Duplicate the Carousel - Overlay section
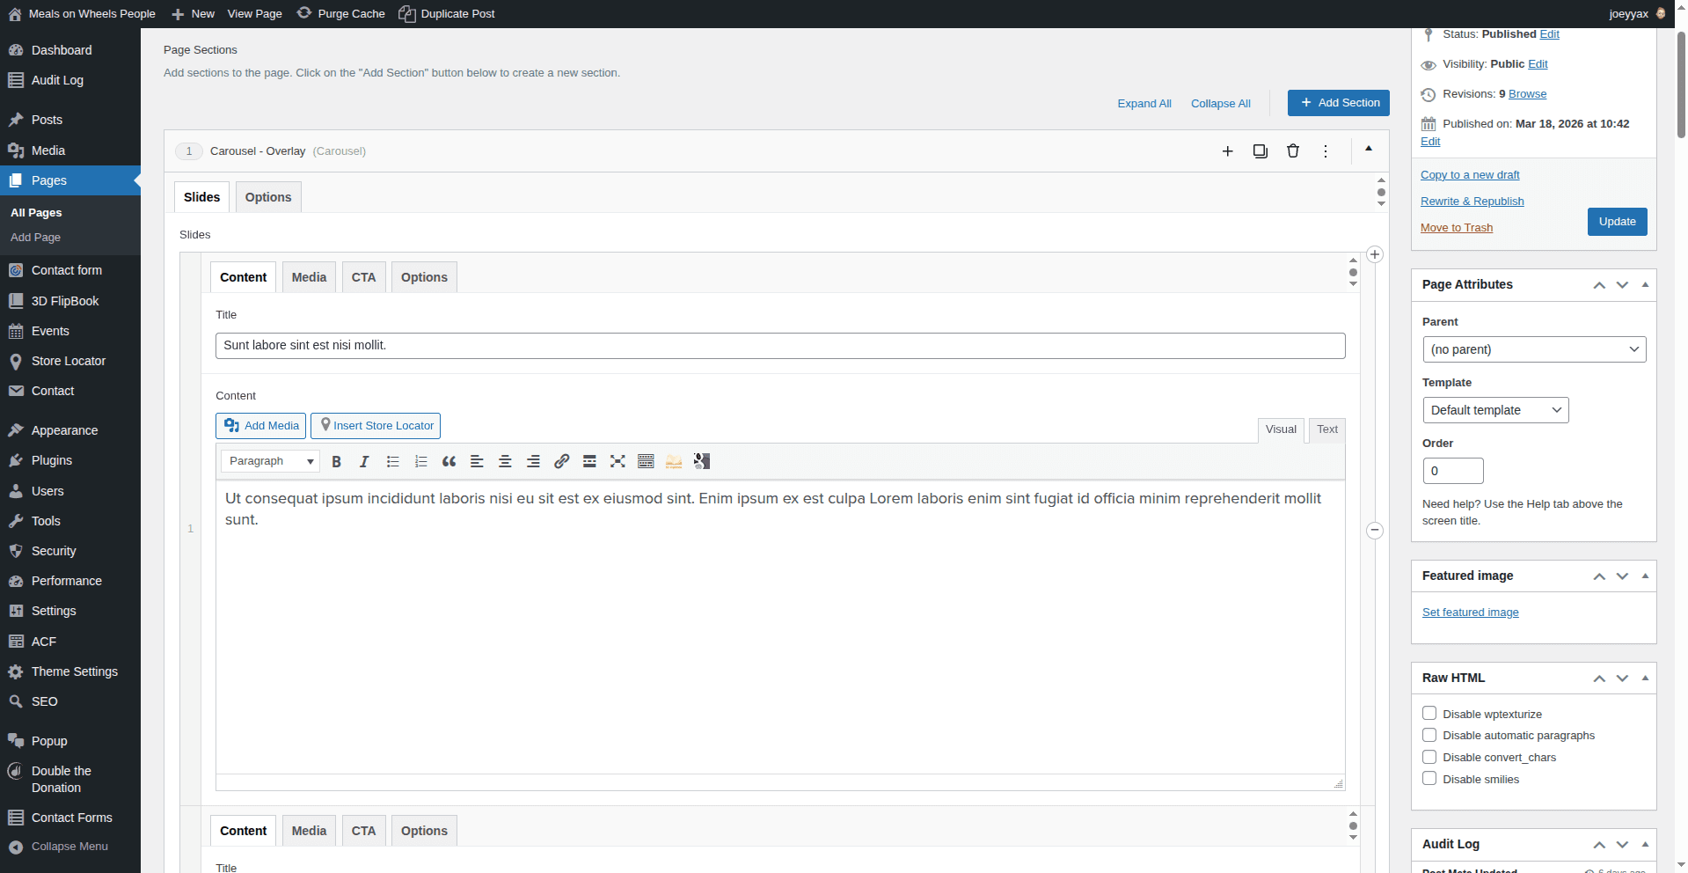The height and width of the screenshot is (873, 1688). click(1260, 150)
